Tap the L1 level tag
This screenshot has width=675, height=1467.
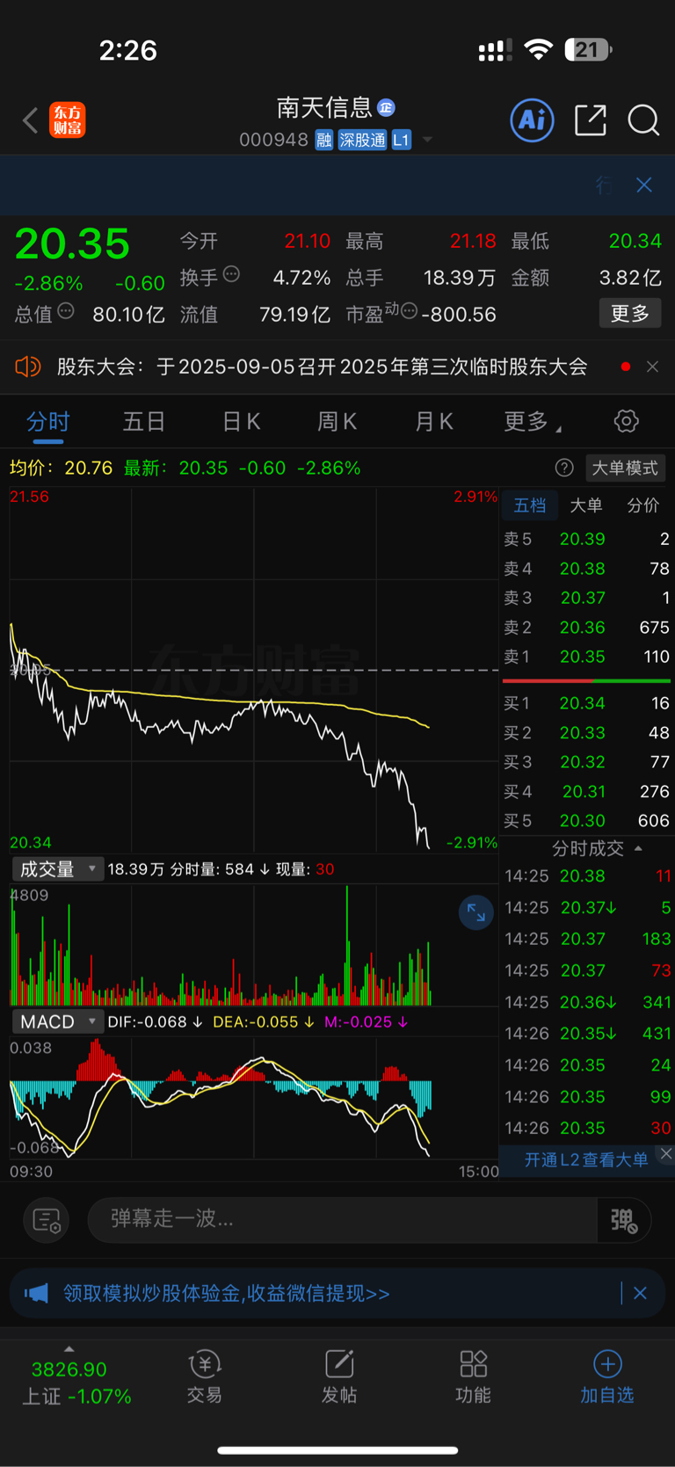click(x=401, y=140)
